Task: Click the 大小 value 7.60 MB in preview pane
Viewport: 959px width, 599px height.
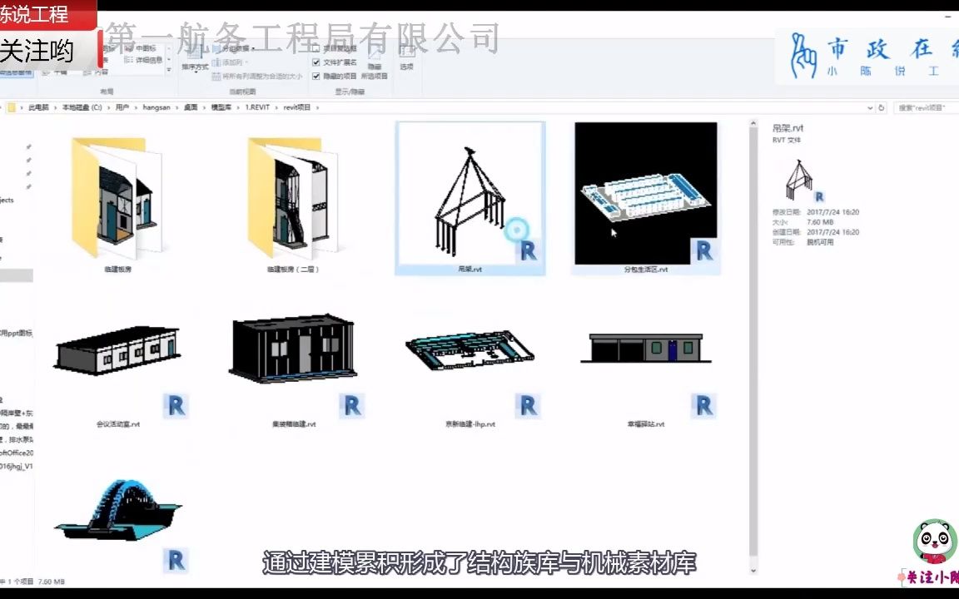Action: coord(820,222)
